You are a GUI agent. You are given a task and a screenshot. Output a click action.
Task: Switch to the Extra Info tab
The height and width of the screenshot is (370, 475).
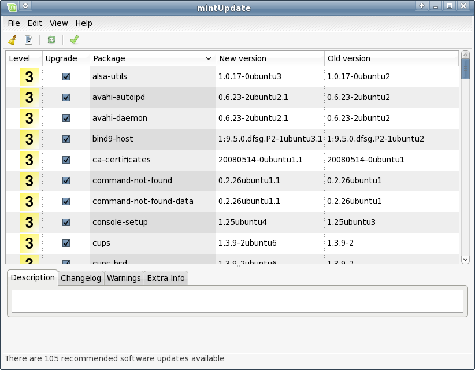[166, 278]
